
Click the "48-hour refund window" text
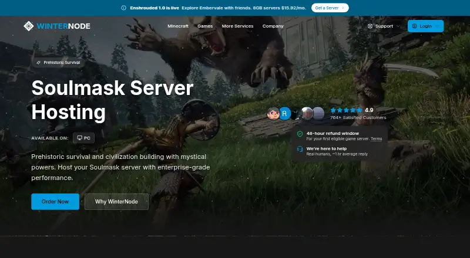[333, 134]
